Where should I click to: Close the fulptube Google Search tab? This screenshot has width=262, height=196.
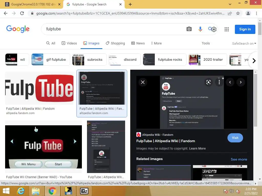121,4
